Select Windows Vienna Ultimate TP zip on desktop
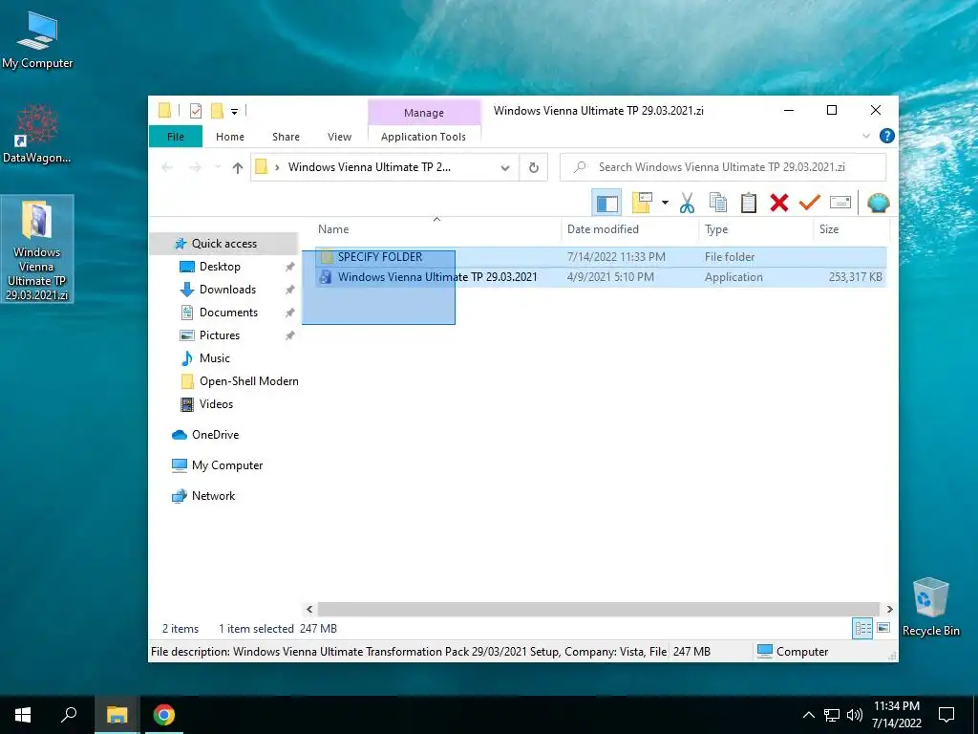 pyautogui.click(x=37, y=248)
